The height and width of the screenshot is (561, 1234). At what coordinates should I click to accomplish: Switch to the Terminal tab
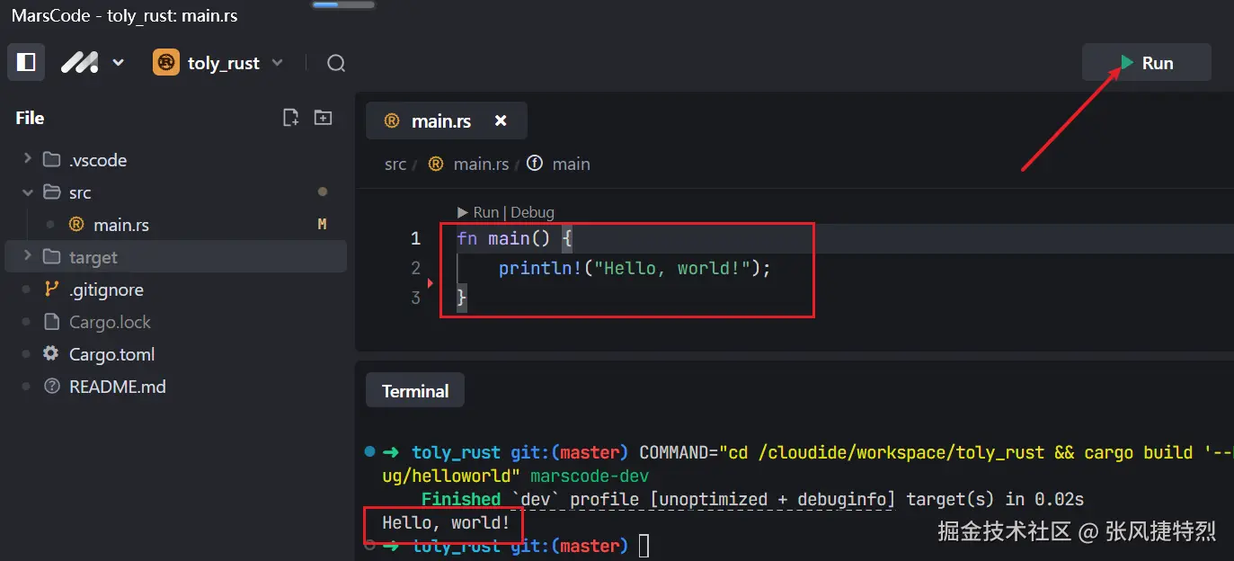pos(415,391)
